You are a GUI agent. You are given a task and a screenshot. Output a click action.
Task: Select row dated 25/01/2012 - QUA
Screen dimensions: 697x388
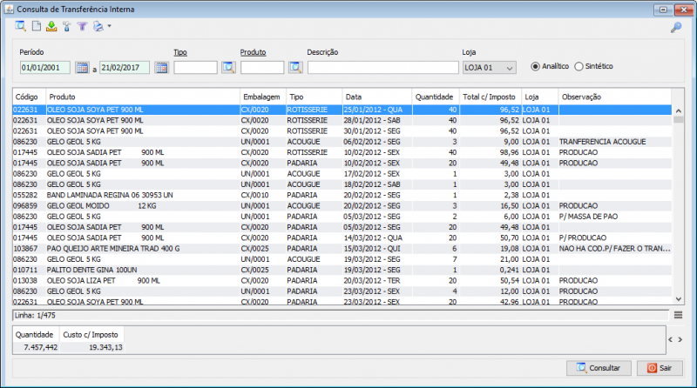coord(342,110)
